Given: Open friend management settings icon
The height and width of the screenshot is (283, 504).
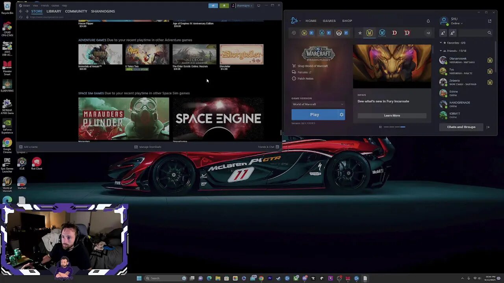Looking at the screenshot, I should [x=452, y=33].
